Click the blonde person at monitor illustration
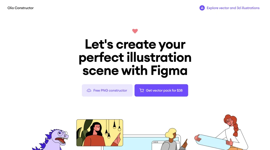The image size is (270, 150). (174, 139)
